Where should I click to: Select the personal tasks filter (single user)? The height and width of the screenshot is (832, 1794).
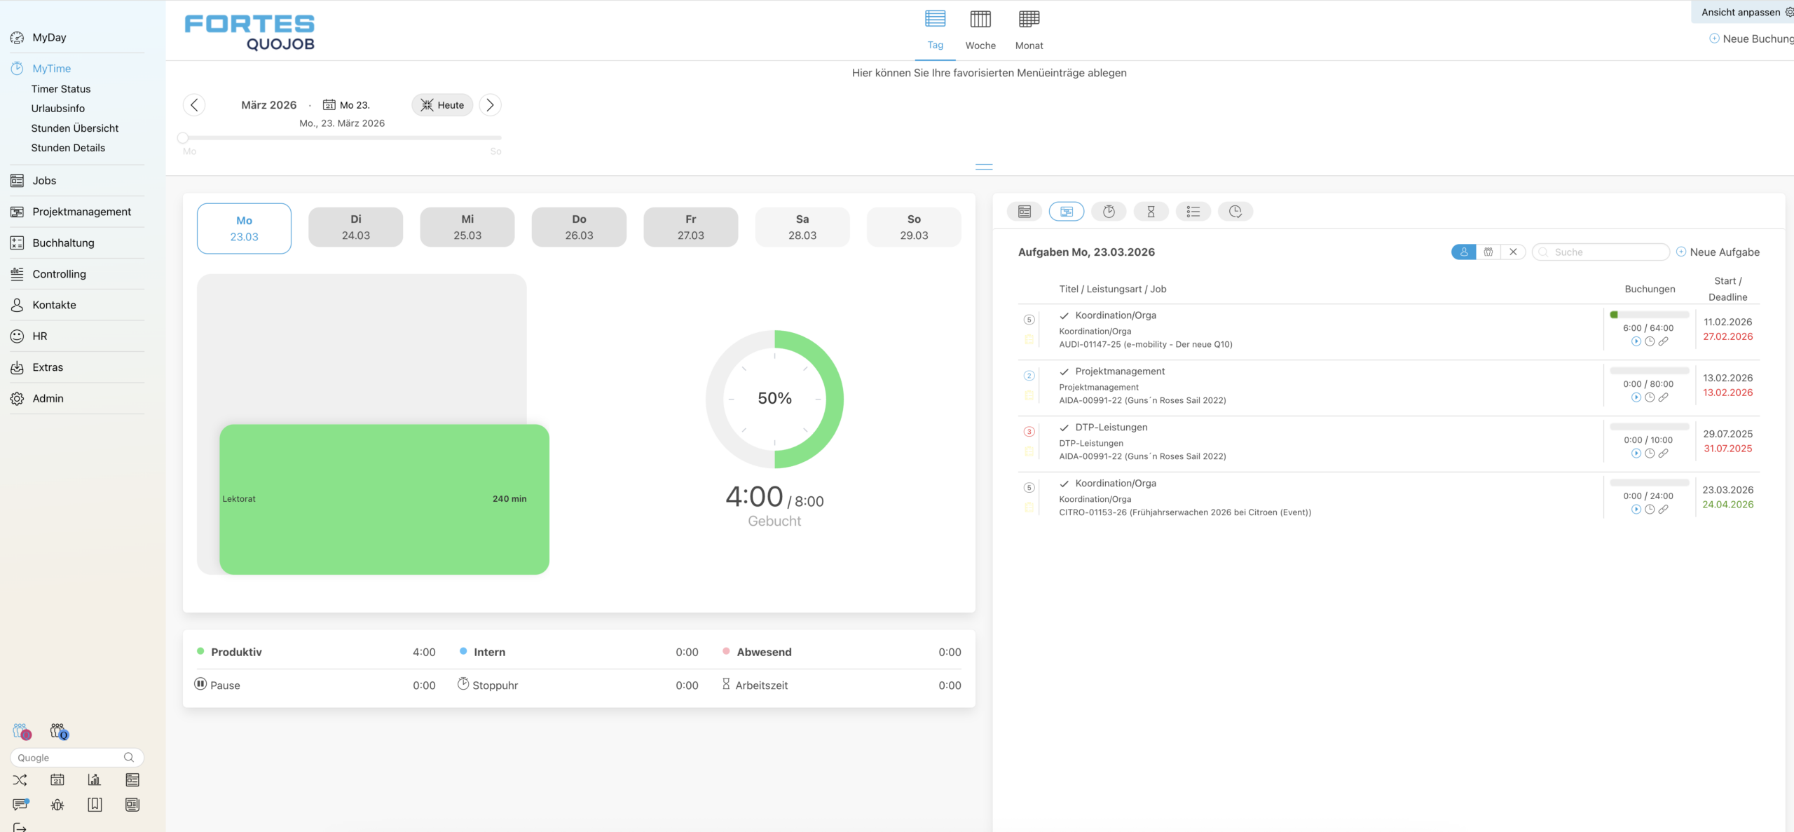coord(1463,252)
